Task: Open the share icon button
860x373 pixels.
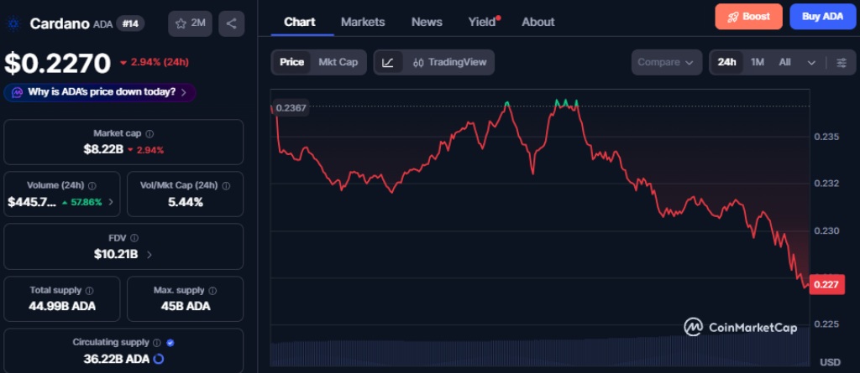Action: [232, 23]
